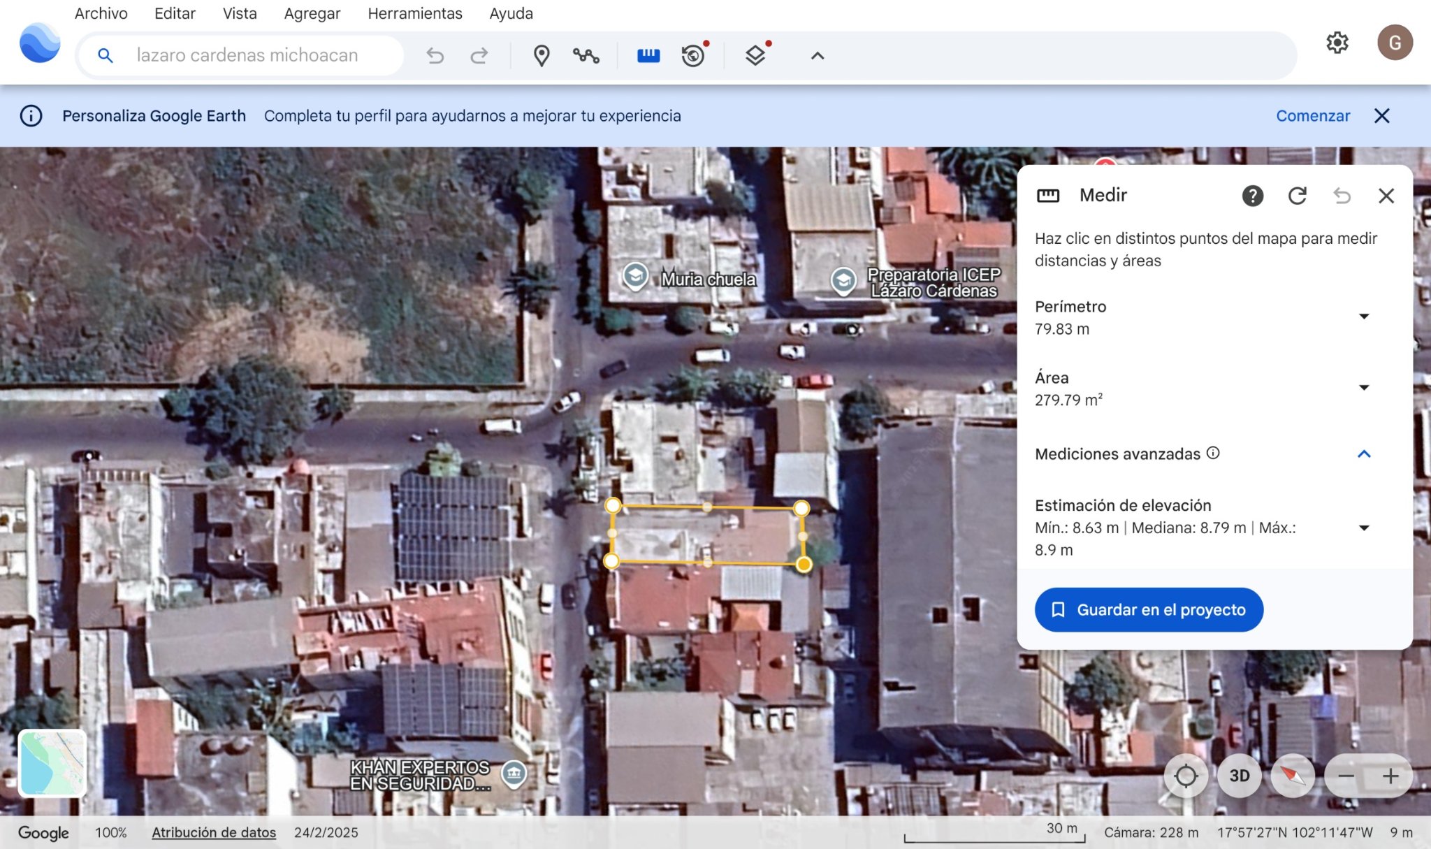
Task: Switch the view to 3D
Action: click(x=1240, y=776)
